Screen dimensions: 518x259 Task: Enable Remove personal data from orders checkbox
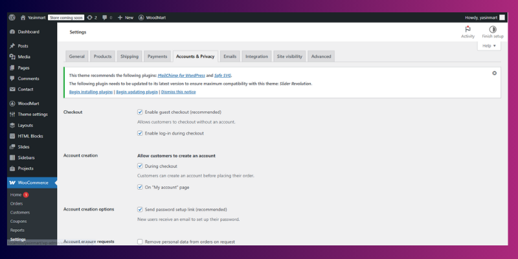coord(140,242)
